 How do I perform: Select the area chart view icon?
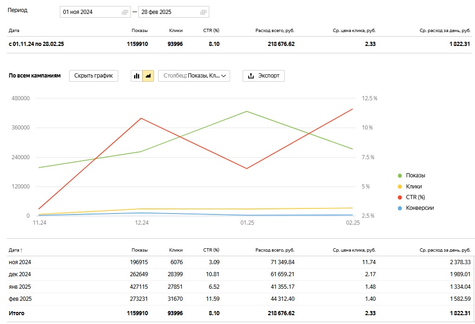click(148, 76)
